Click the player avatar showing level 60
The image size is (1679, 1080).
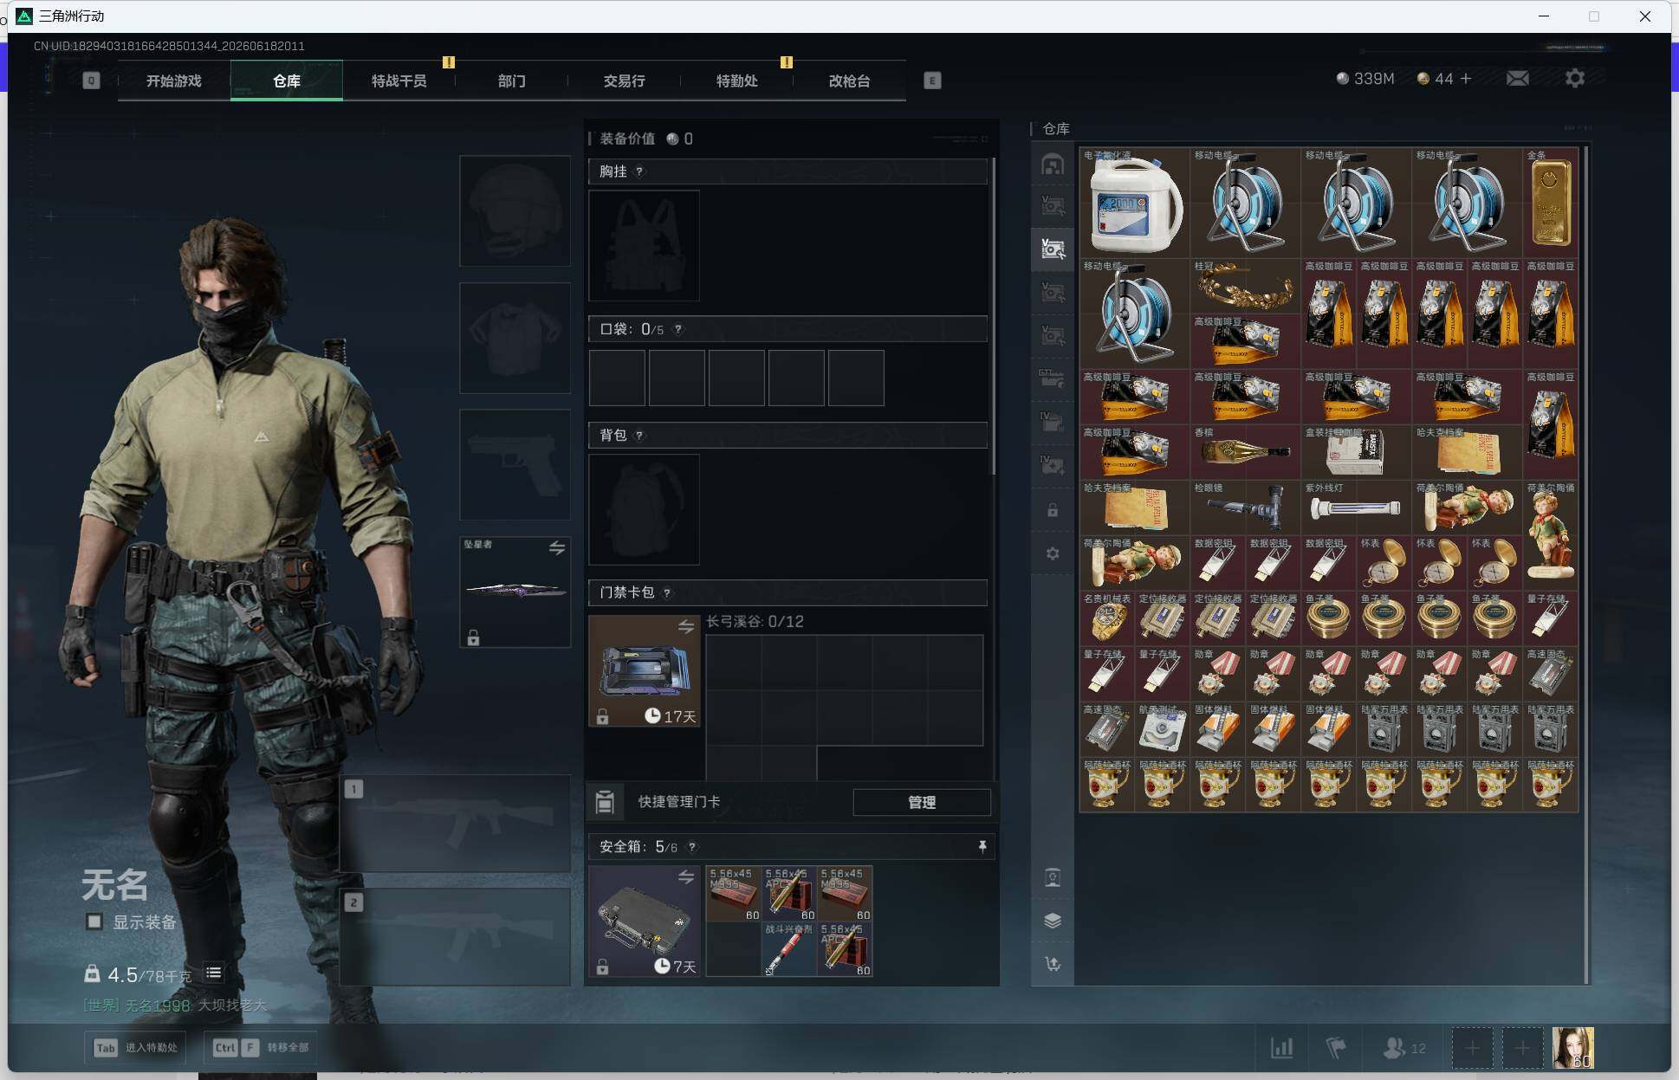click(x=1572, y=1048)
